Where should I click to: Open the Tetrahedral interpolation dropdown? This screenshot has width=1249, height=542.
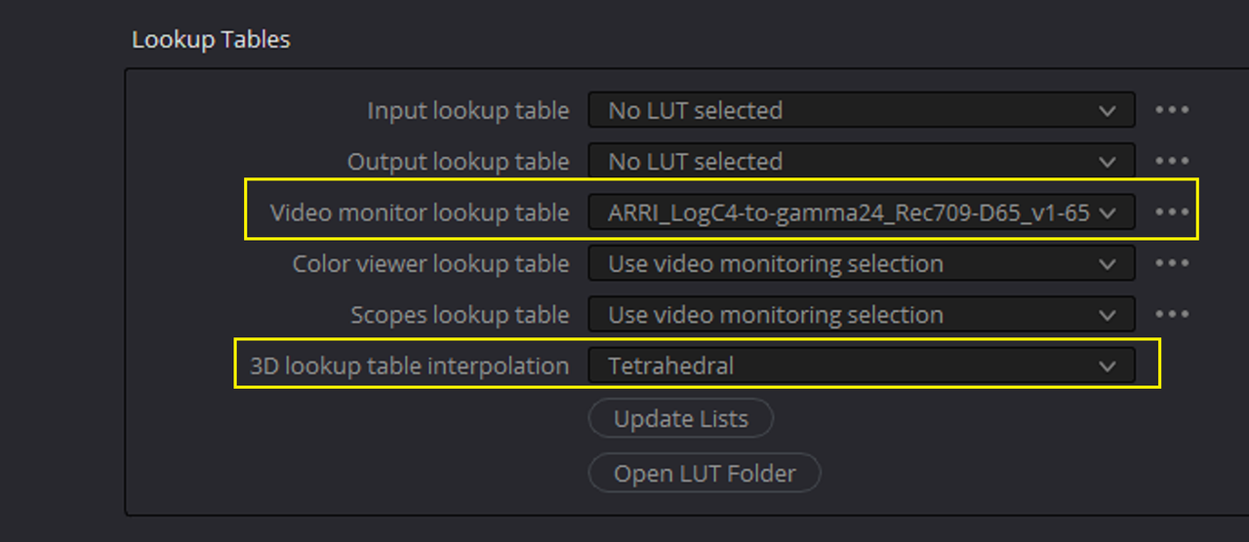click(x=862, y=366)
